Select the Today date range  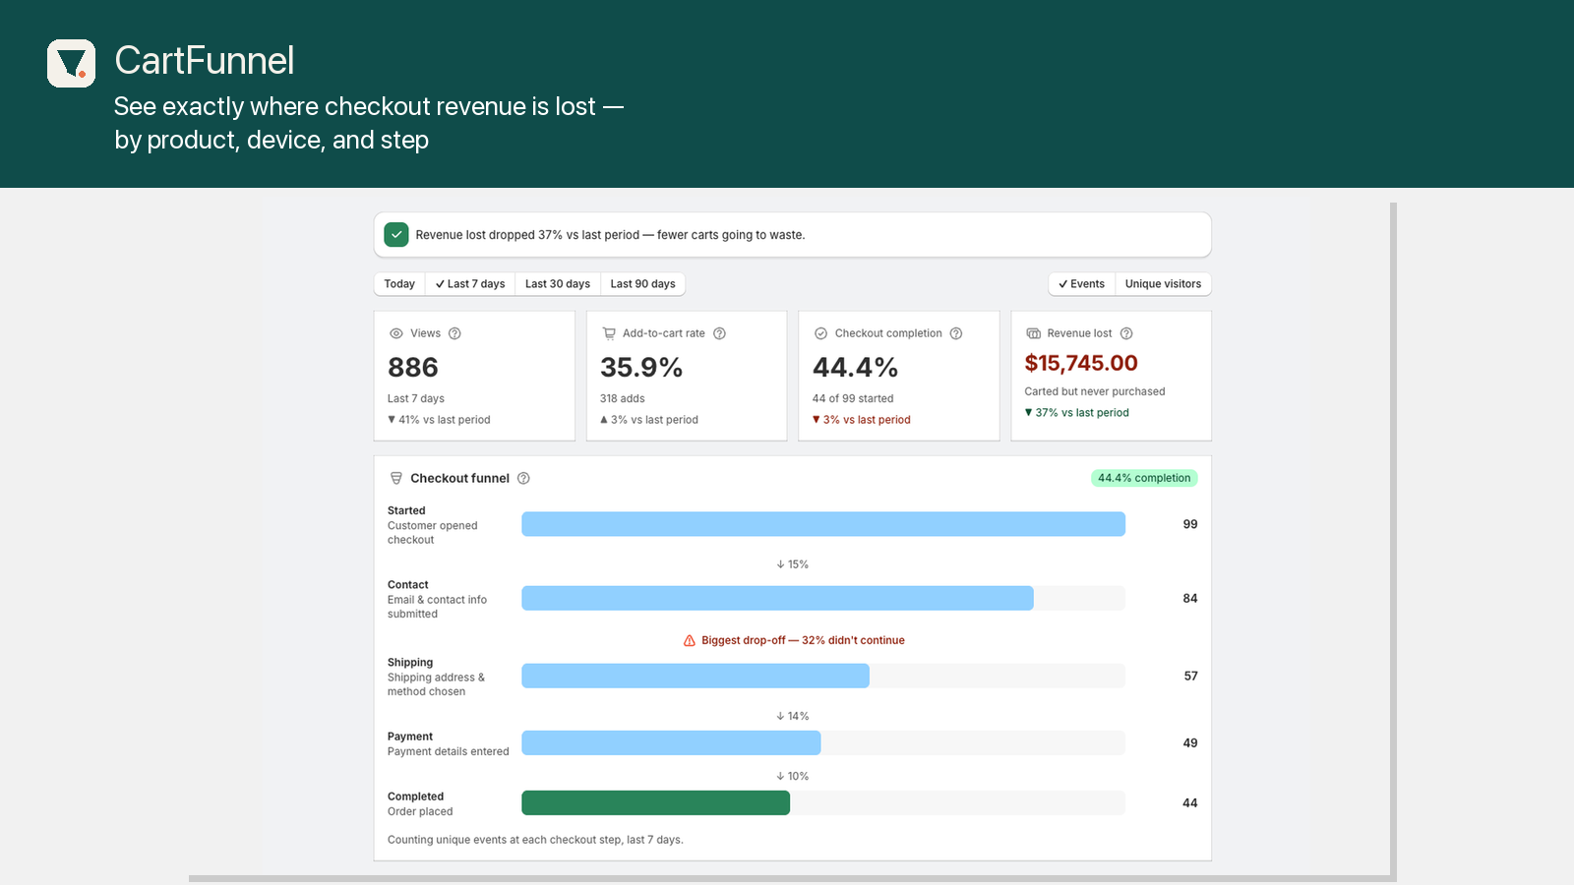[x=399, y=284]
